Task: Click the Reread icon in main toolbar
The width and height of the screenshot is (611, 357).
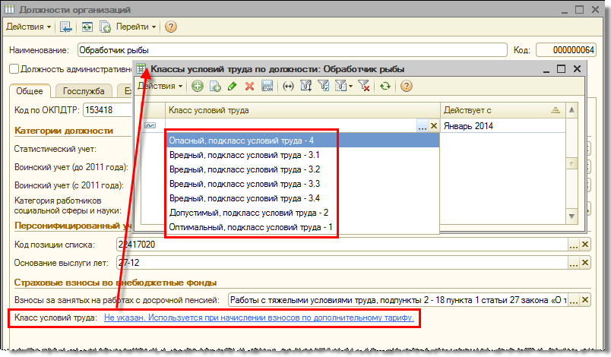Action: click(87, 27)
